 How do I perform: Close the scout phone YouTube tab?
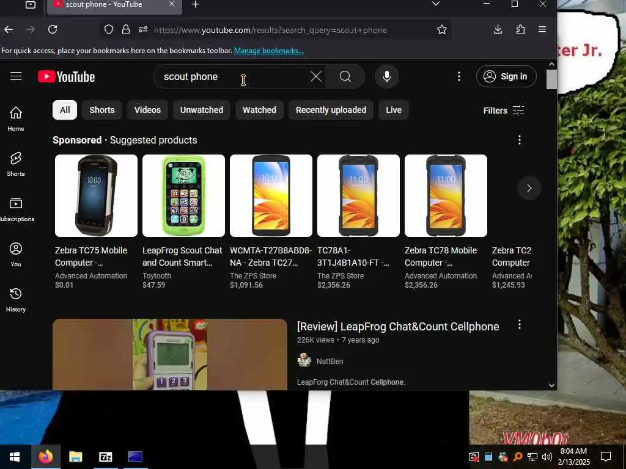[x=171, y=4]
